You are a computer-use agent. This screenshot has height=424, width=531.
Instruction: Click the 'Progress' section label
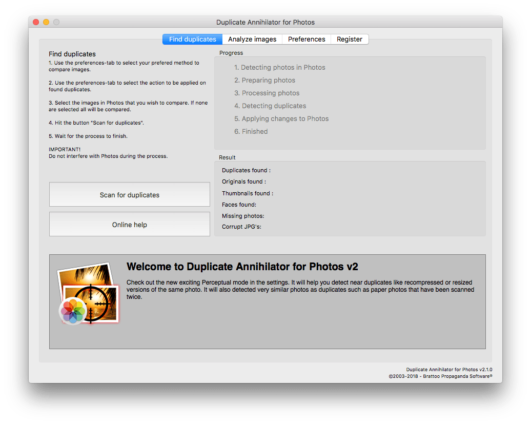[231, 53]
